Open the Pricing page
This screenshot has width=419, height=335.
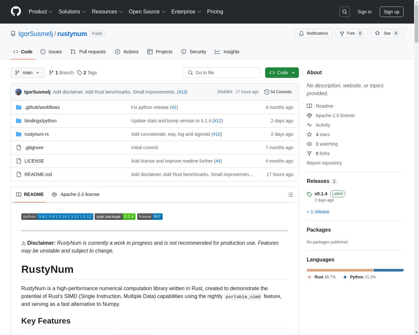point(215,12)
